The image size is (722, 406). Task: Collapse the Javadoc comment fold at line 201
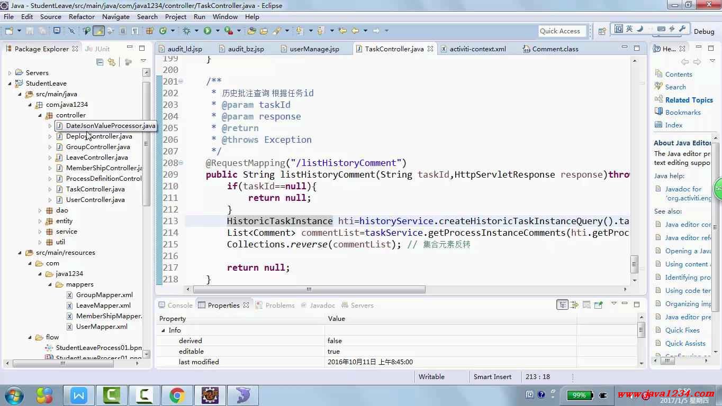pos(180,81)
